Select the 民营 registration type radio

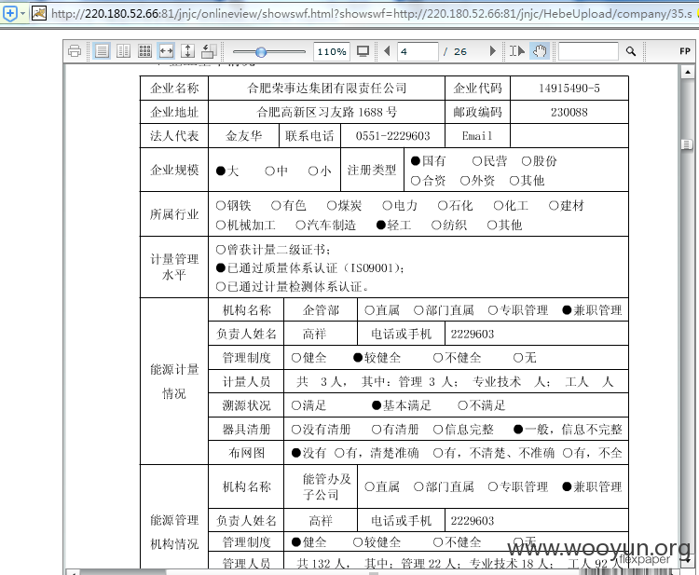pos(477,161)
